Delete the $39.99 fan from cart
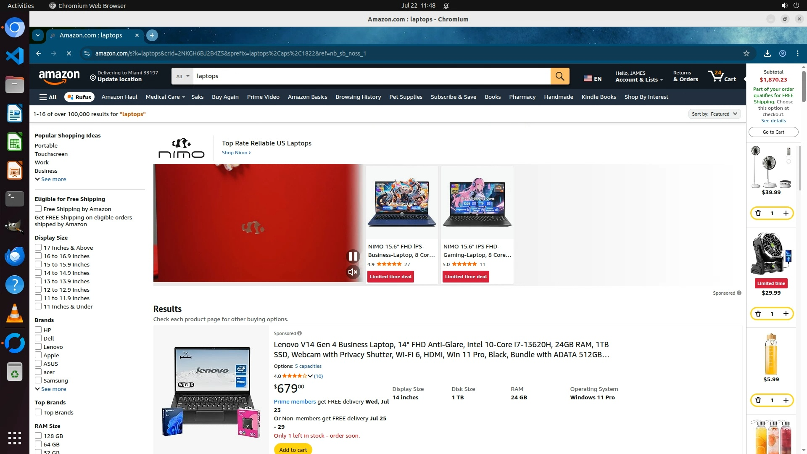The image size is (807, 454). (758, 213)
